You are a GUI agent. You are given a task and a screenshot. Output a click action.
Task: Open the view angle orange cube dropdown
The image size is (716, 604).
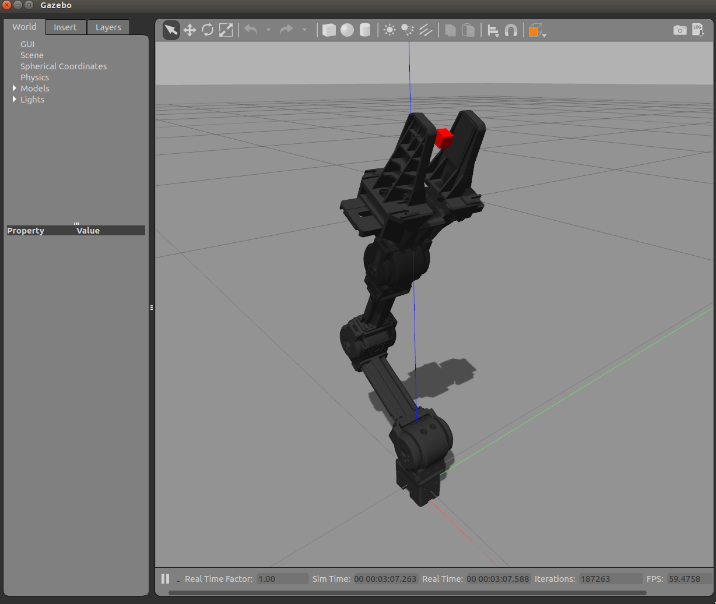pos(536,31)
